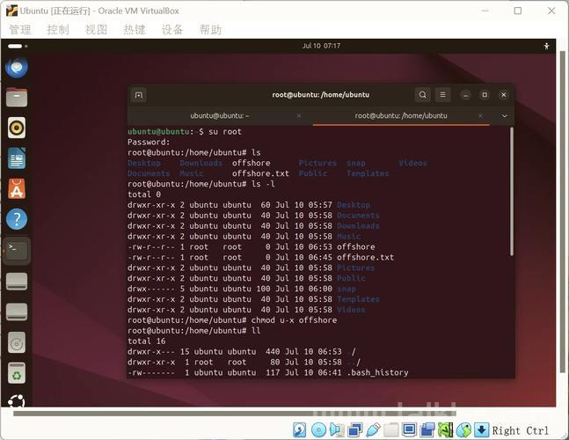This screenshot has width=569, height=440.
Task: Click the Desktop row dated 05:57
Action: (x=249, y=205)
